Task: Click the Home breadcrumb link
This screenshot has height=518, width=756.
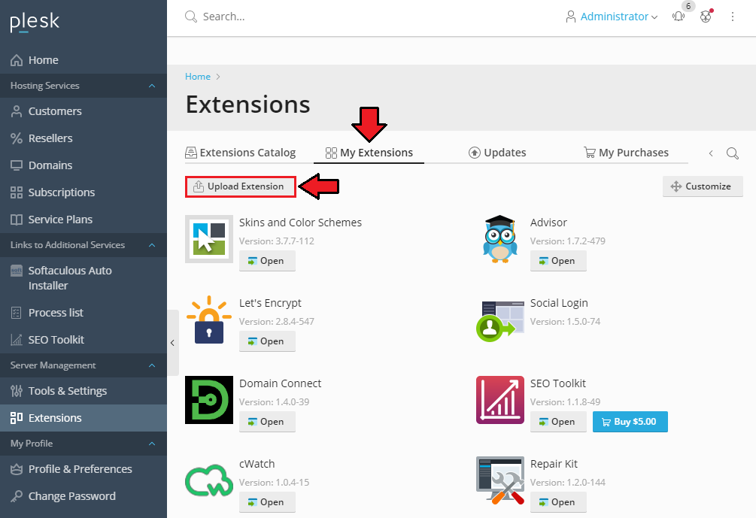Action: point(198,77)
